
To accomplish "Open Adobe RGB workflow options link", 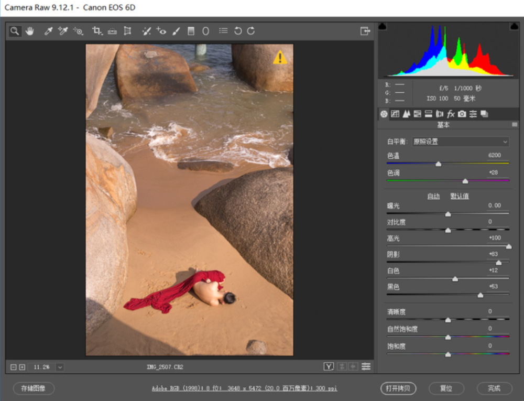I will [244, 388].
